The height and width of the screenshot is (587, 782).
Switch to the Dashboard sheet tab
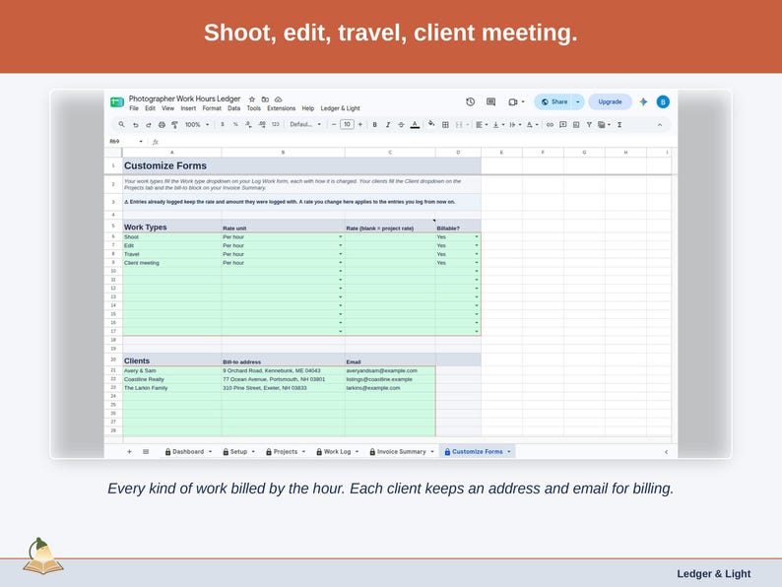pos(188,452)
